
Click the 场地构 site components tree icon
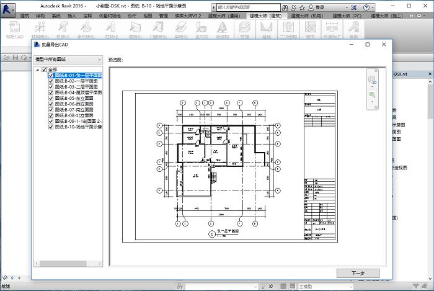[222, 30]
